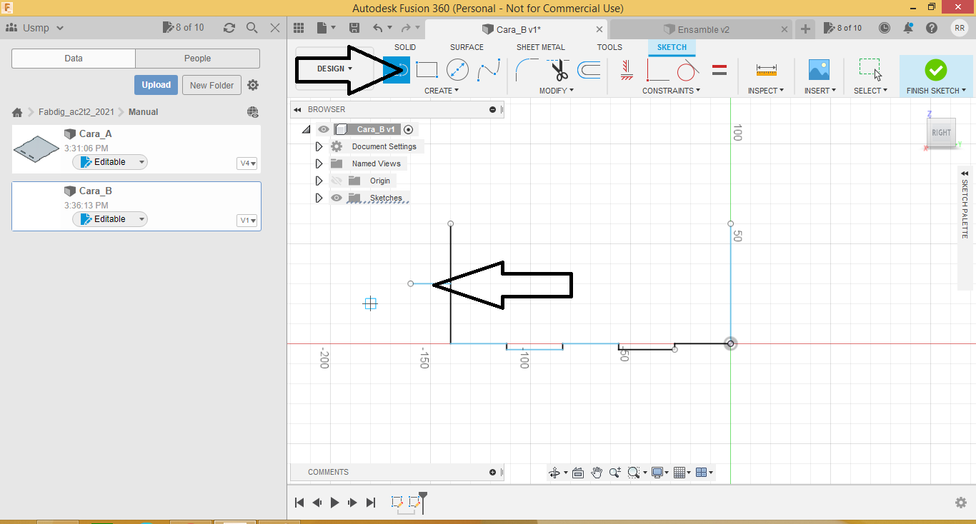Open the Usmp team dropdown
Image resolution: width=976 pixels, height=524 pixels.
pyautogui.click(x=35, y=28)
